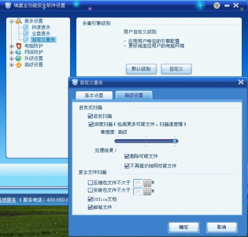The width and height of the screenshot is (248, 237).
Task: Select 快速查杀 in the tree
Action: click(41, 27)
